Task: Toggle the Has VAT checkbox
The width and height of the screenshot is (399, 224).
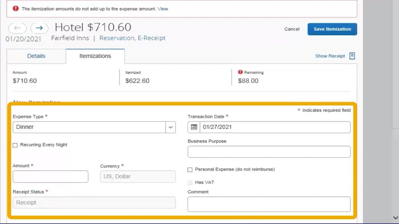Action: [190, 183]
